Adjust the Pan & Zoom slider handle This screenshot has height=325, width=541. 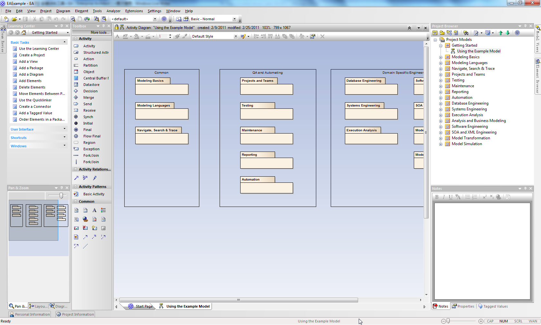click(x=61, y=195)
